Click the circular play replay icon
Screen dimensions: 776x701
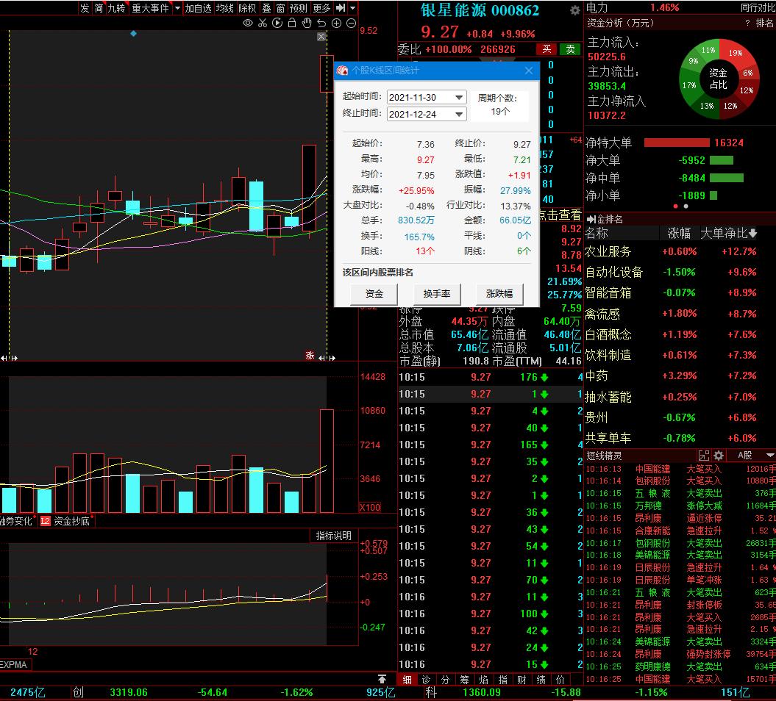click(x=277, y=23)
